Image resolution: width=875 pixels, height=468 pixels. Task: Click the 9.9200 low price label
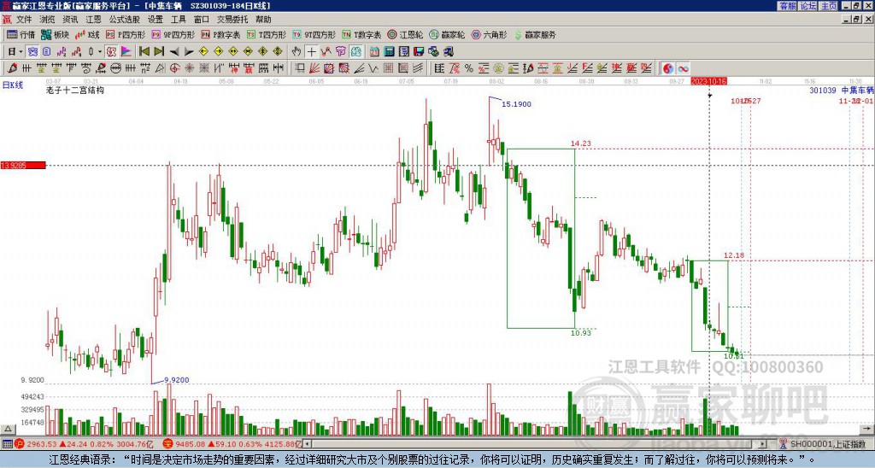(x=176, y=380)
